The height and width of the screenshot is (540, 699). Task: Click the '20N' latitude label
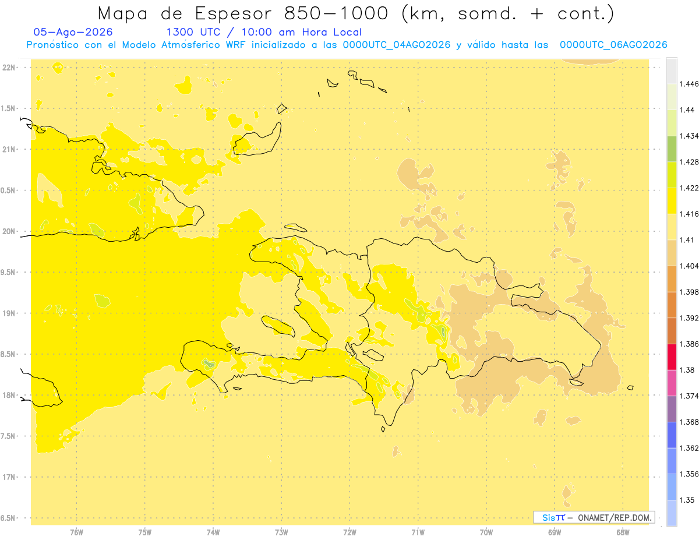click(x=9, y=231)
